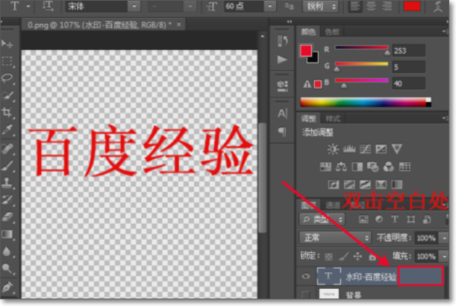Add a Hue/Saturation adjustment
The width and height of the screenshot is (456, 306).
click(x=325, y=167)
